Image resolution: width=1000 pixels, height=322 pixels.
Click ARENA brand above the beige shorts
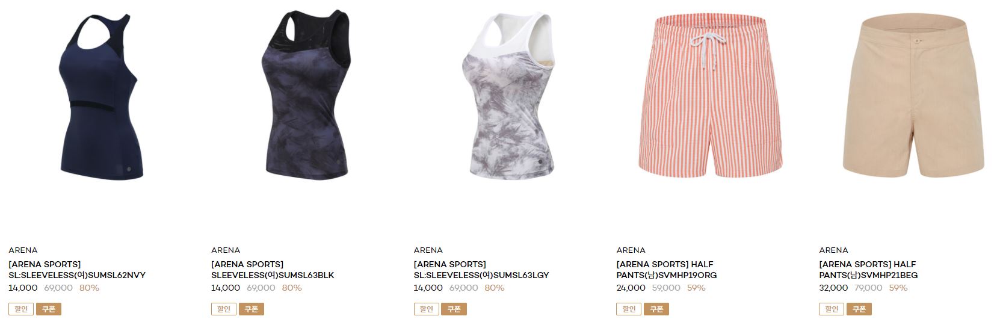pyautogui.click(x=833, y=250)
